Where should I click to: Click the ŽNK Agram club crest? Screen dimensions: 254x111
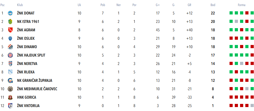[x=10, y=30]
